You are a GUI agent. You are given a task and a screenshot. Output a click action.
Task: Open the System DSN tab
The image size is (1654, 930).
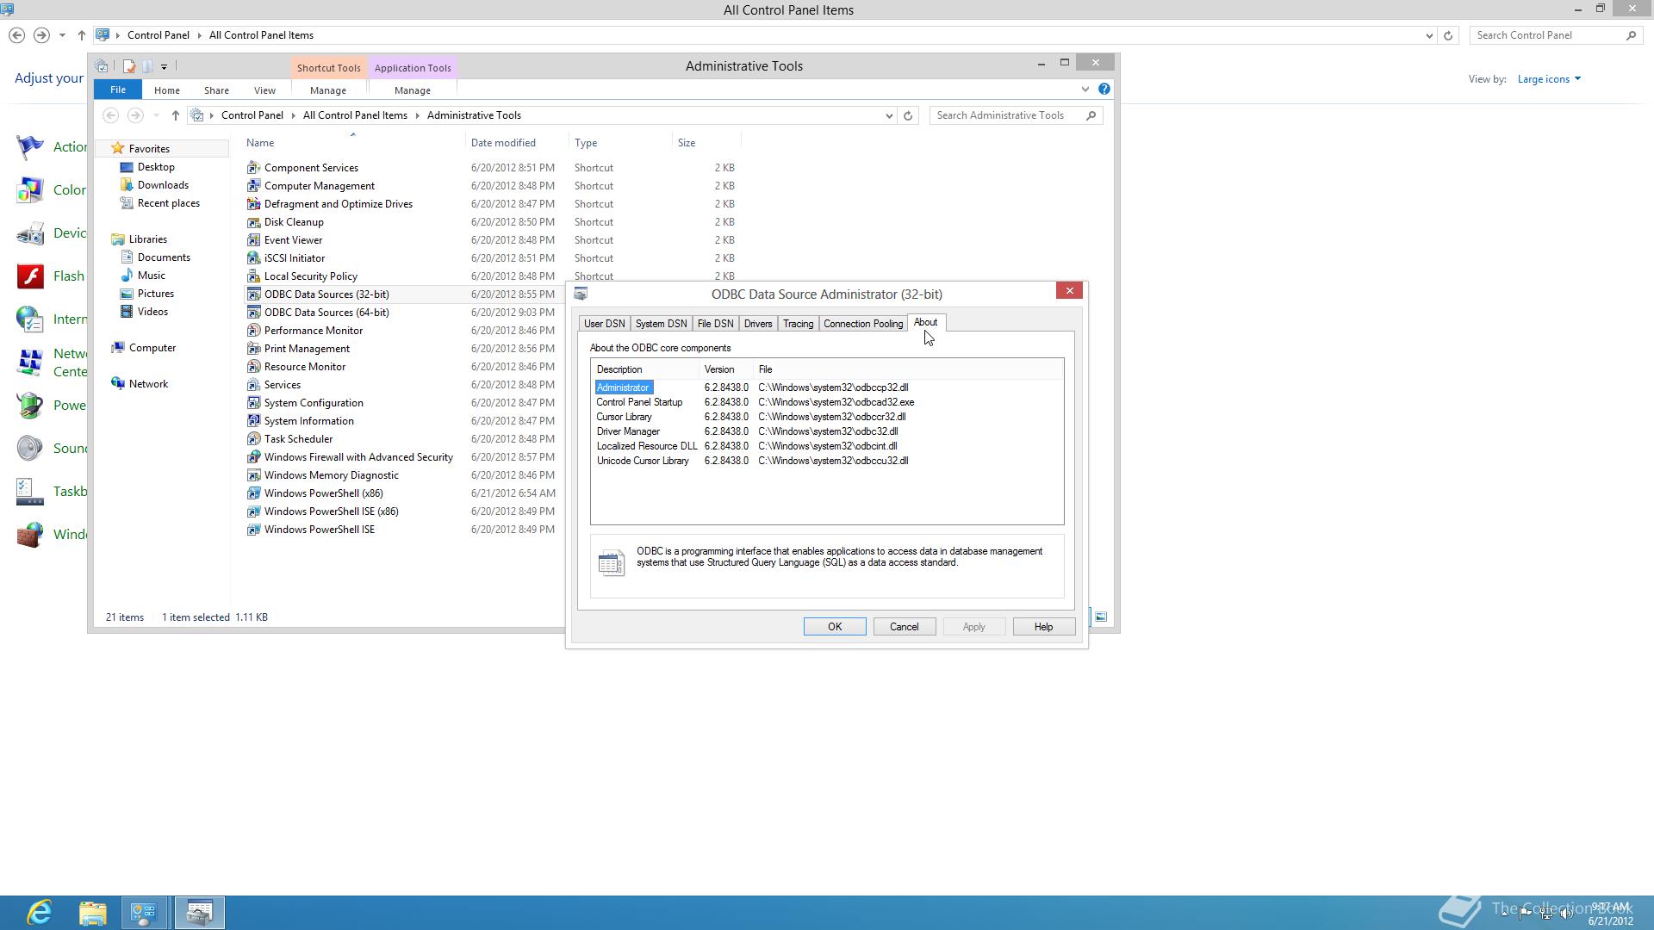click(x=661, y=324)
